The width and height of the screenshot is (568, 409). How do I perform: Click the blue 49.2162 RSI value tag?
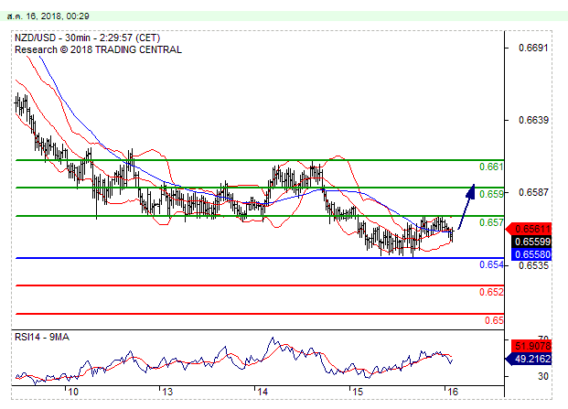[529, 359]
